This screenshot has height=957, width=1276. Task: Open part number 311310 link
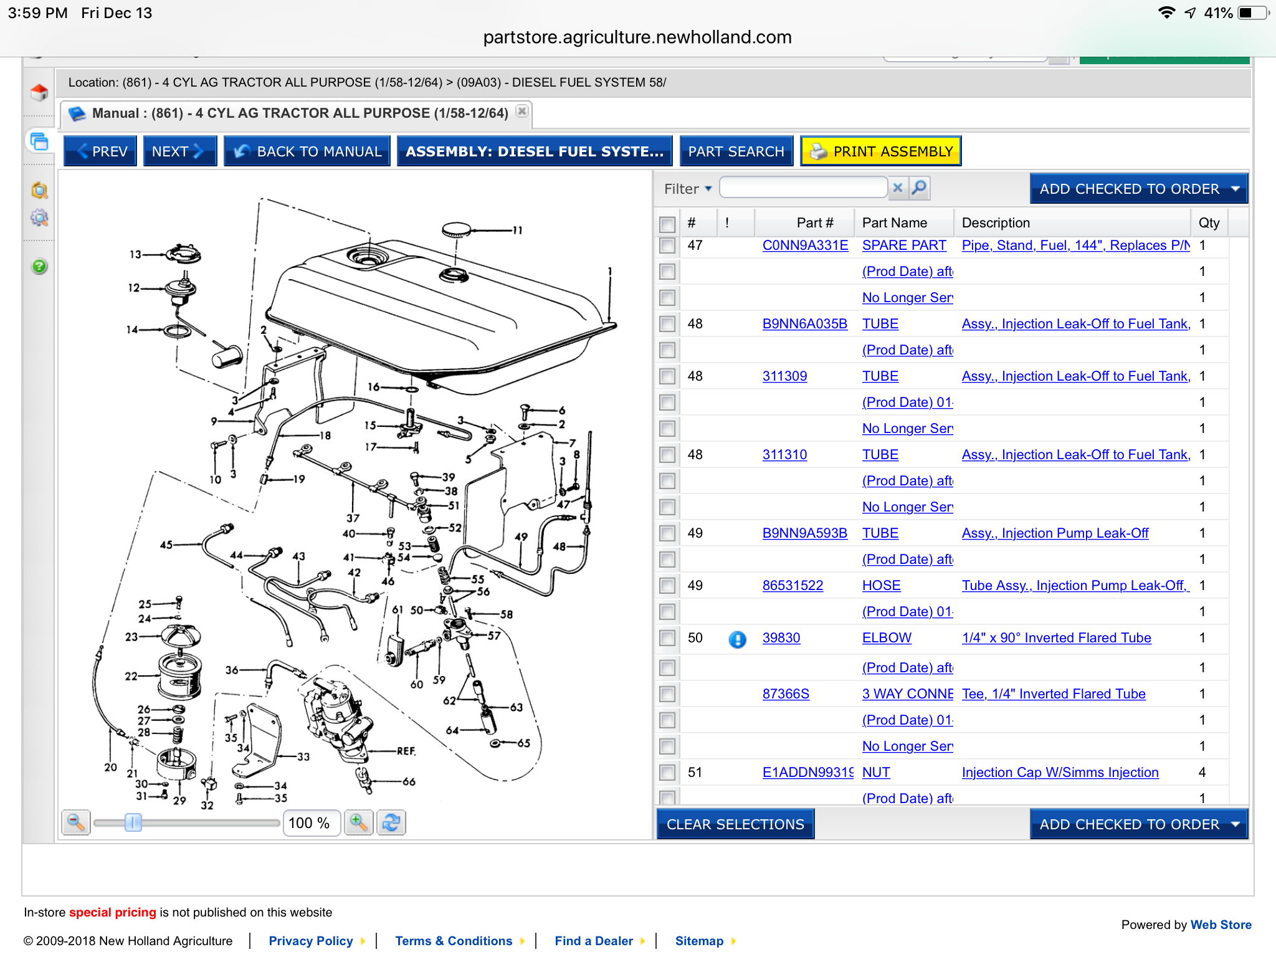[784, 455]
